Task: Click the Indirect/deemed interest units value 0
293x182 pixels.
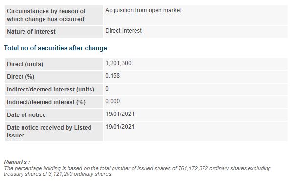Action: pos(107,89)
